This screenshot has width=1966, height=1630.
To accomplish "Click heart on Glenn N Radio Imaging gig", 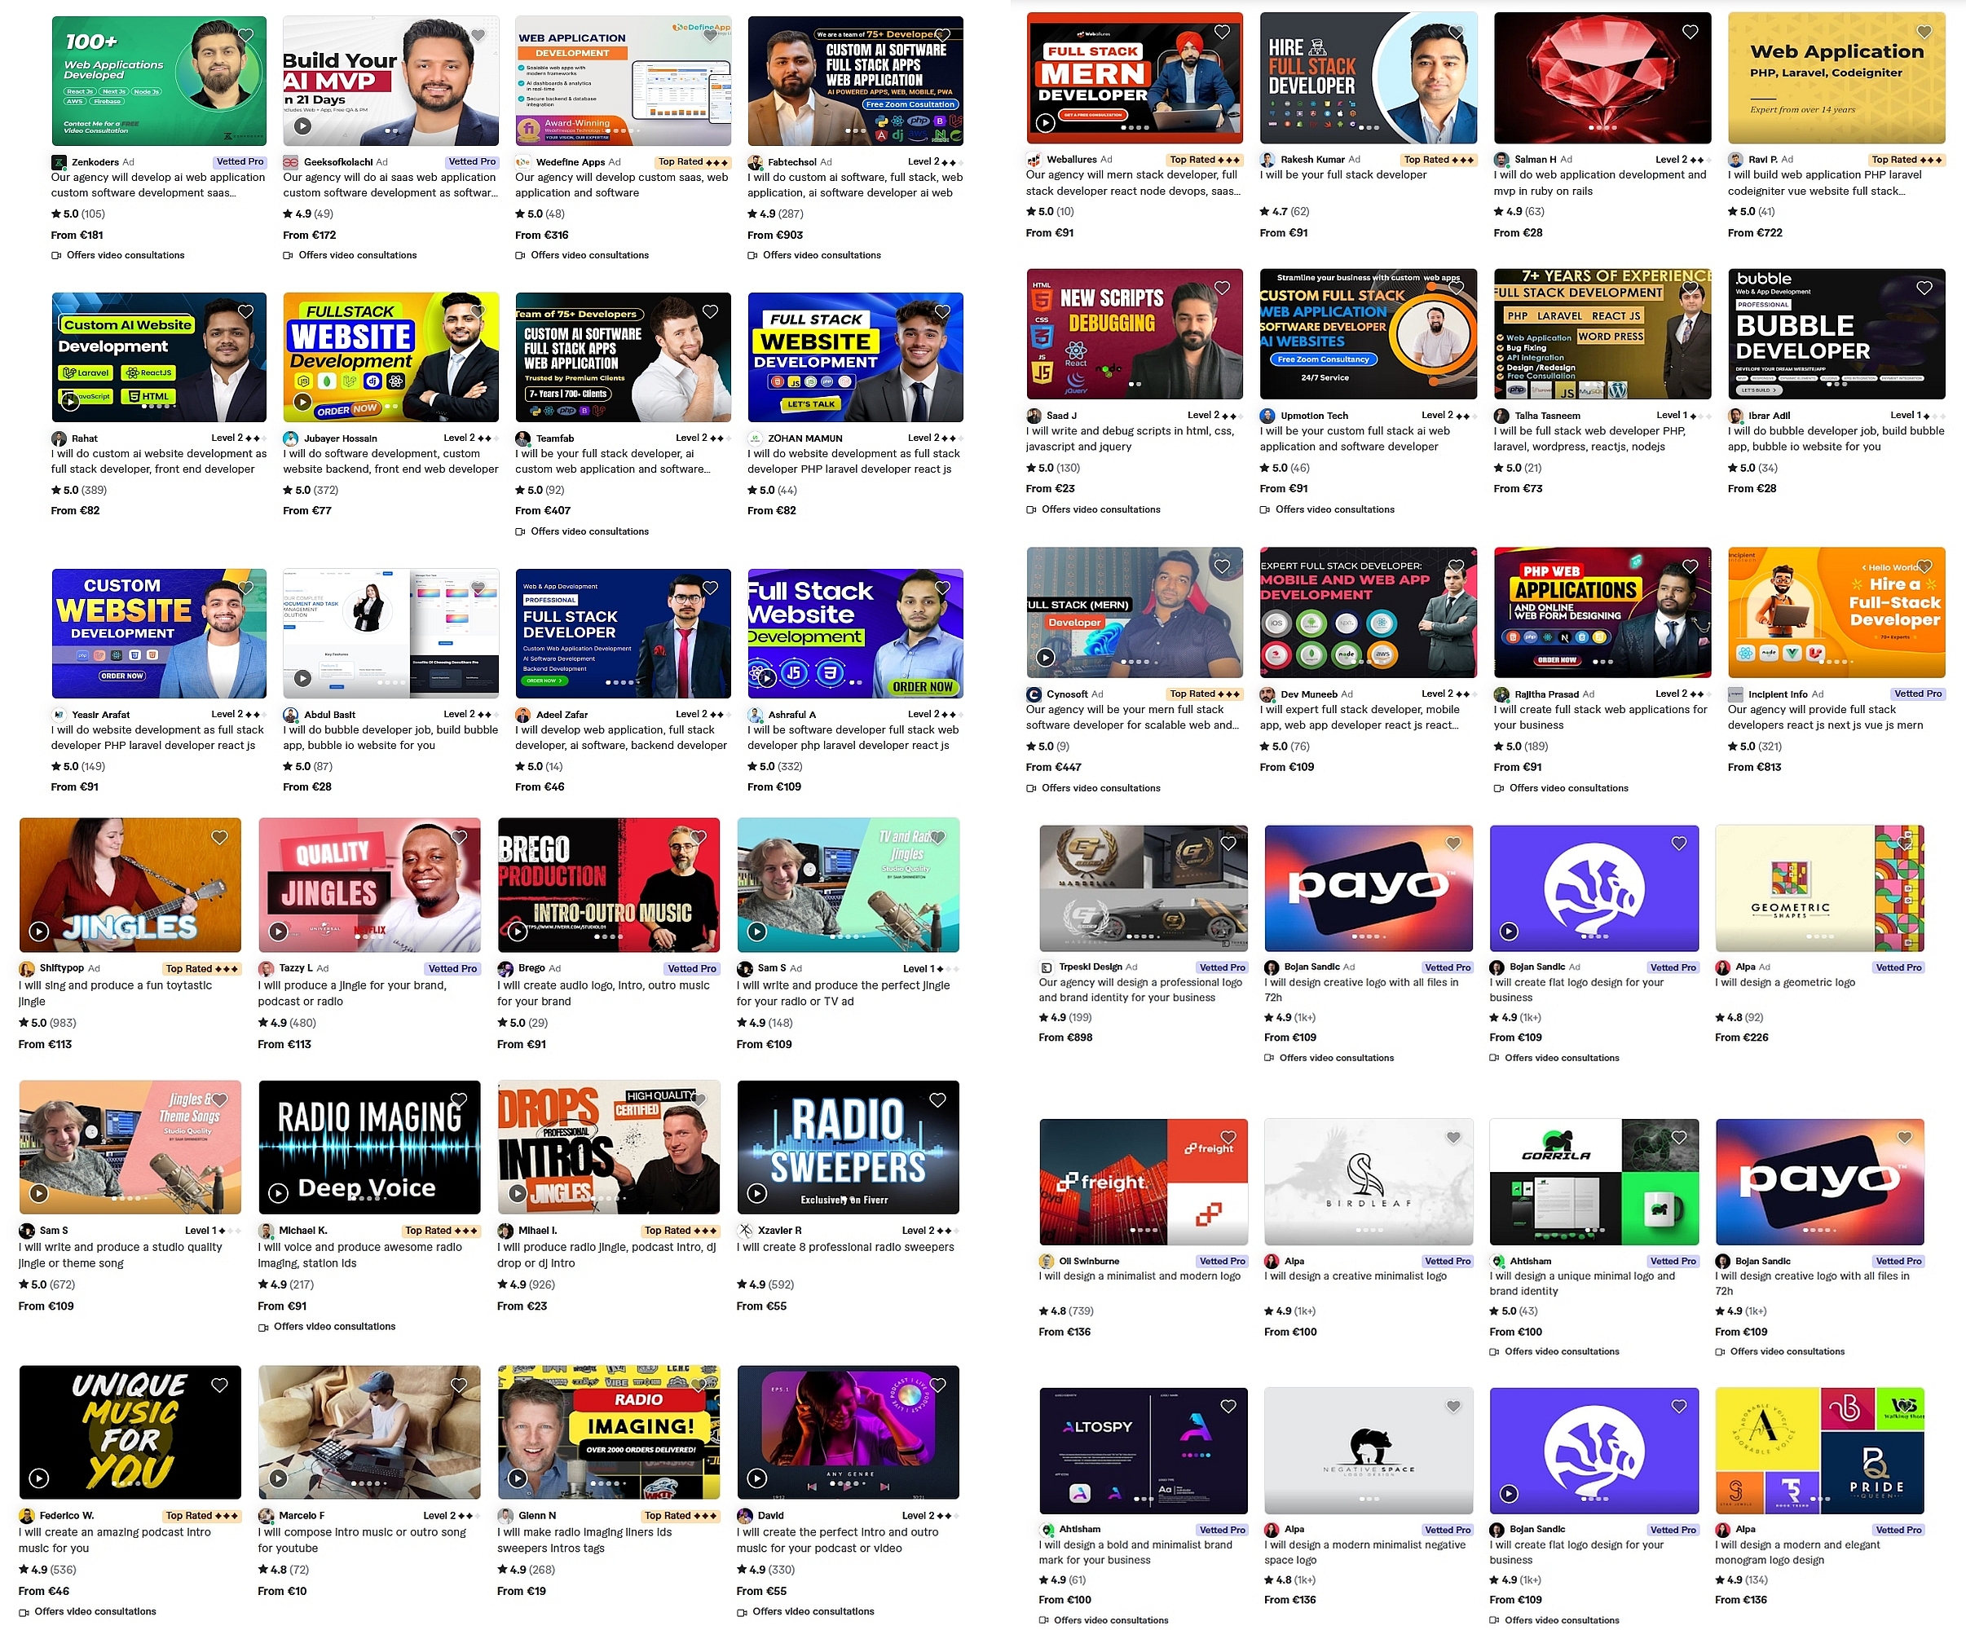I will tap(699, 1385).
